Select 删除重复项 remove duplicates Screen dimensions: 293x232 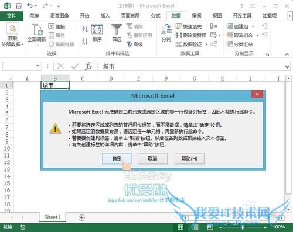[x=191, y=35]
